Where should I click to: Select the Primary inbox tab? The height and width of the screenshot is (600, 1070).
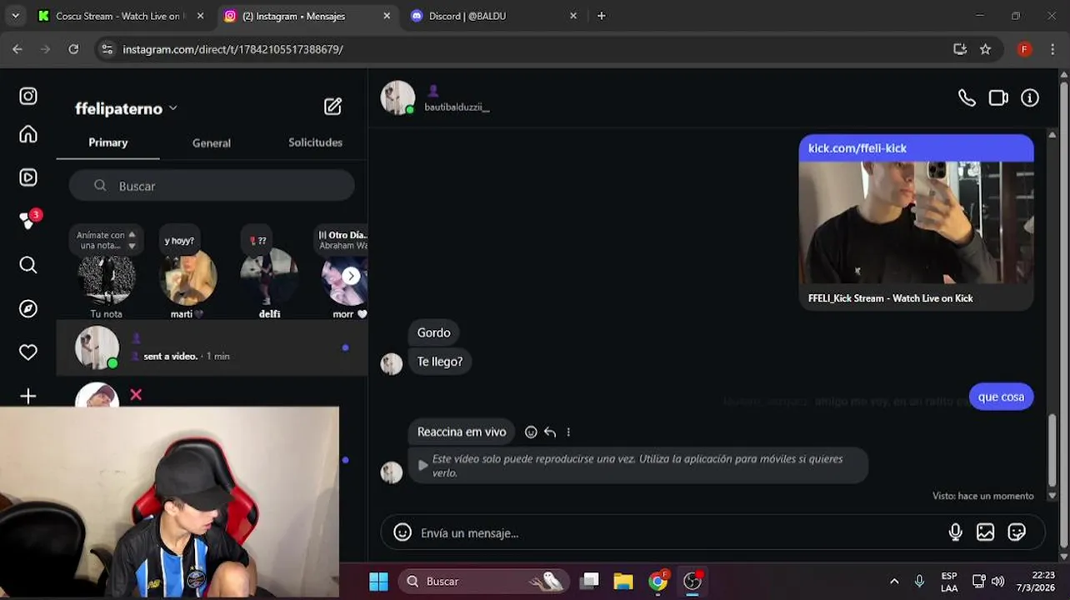coord(108,142)
